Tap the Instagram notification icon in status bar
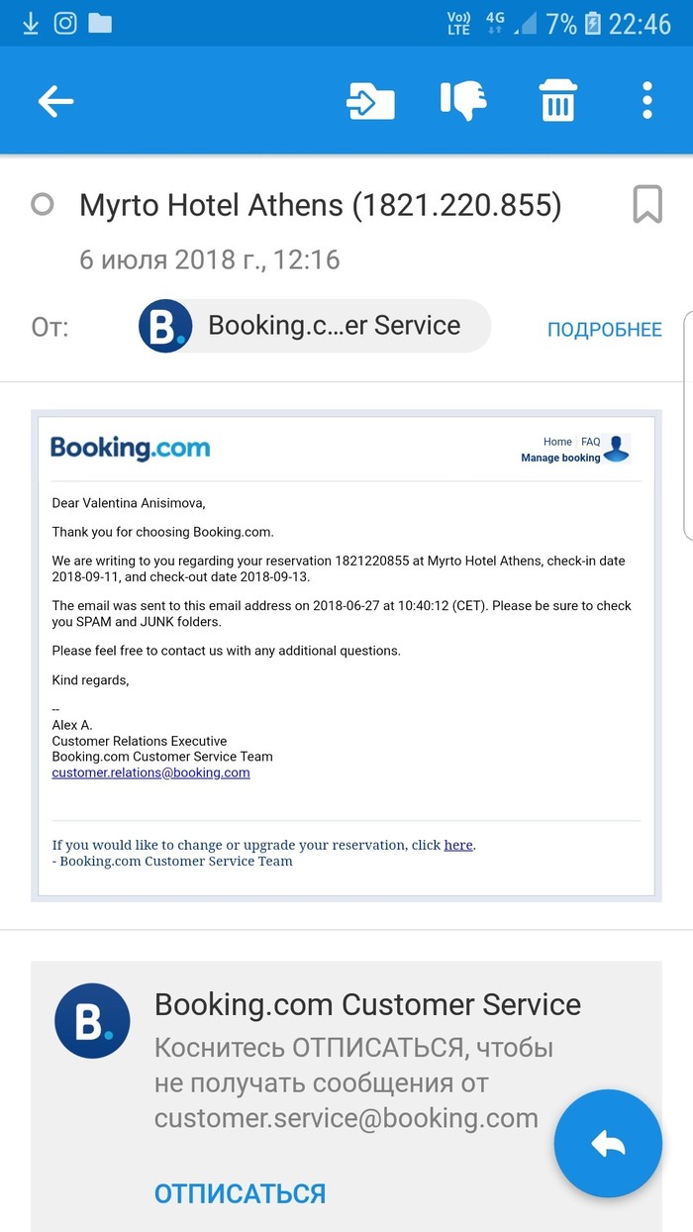The width and height of the screenshot is (693, 1232). pyautogui.click(x=65, y=23)
